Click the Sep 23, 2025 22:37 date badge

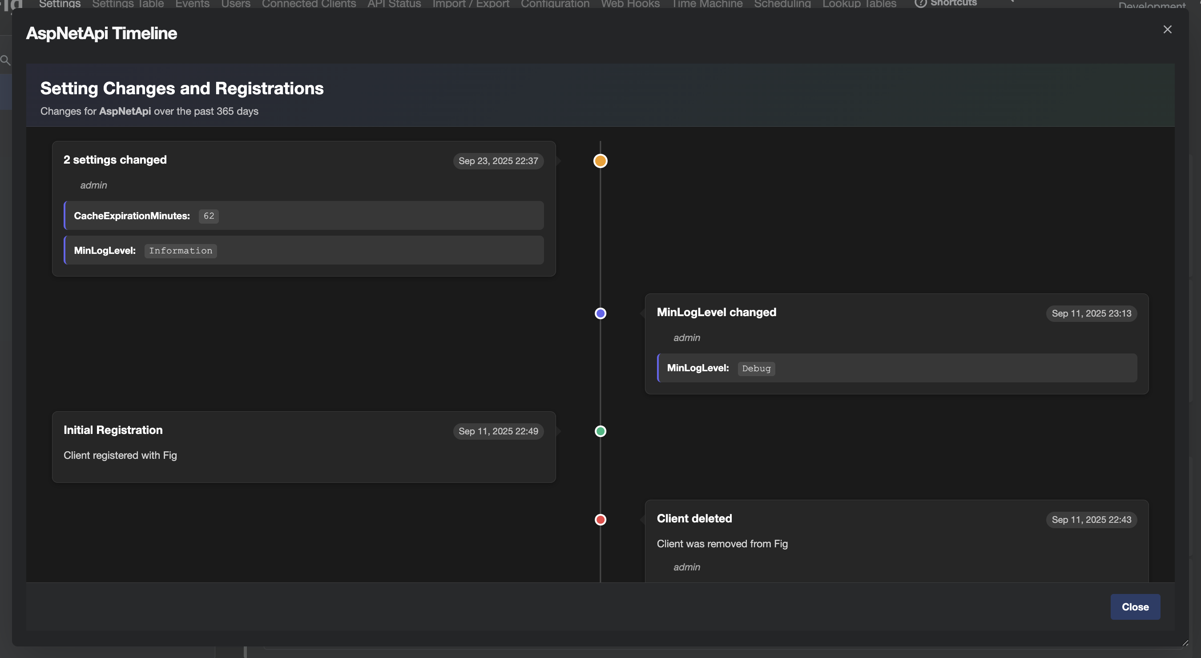[x=498, y=161]
